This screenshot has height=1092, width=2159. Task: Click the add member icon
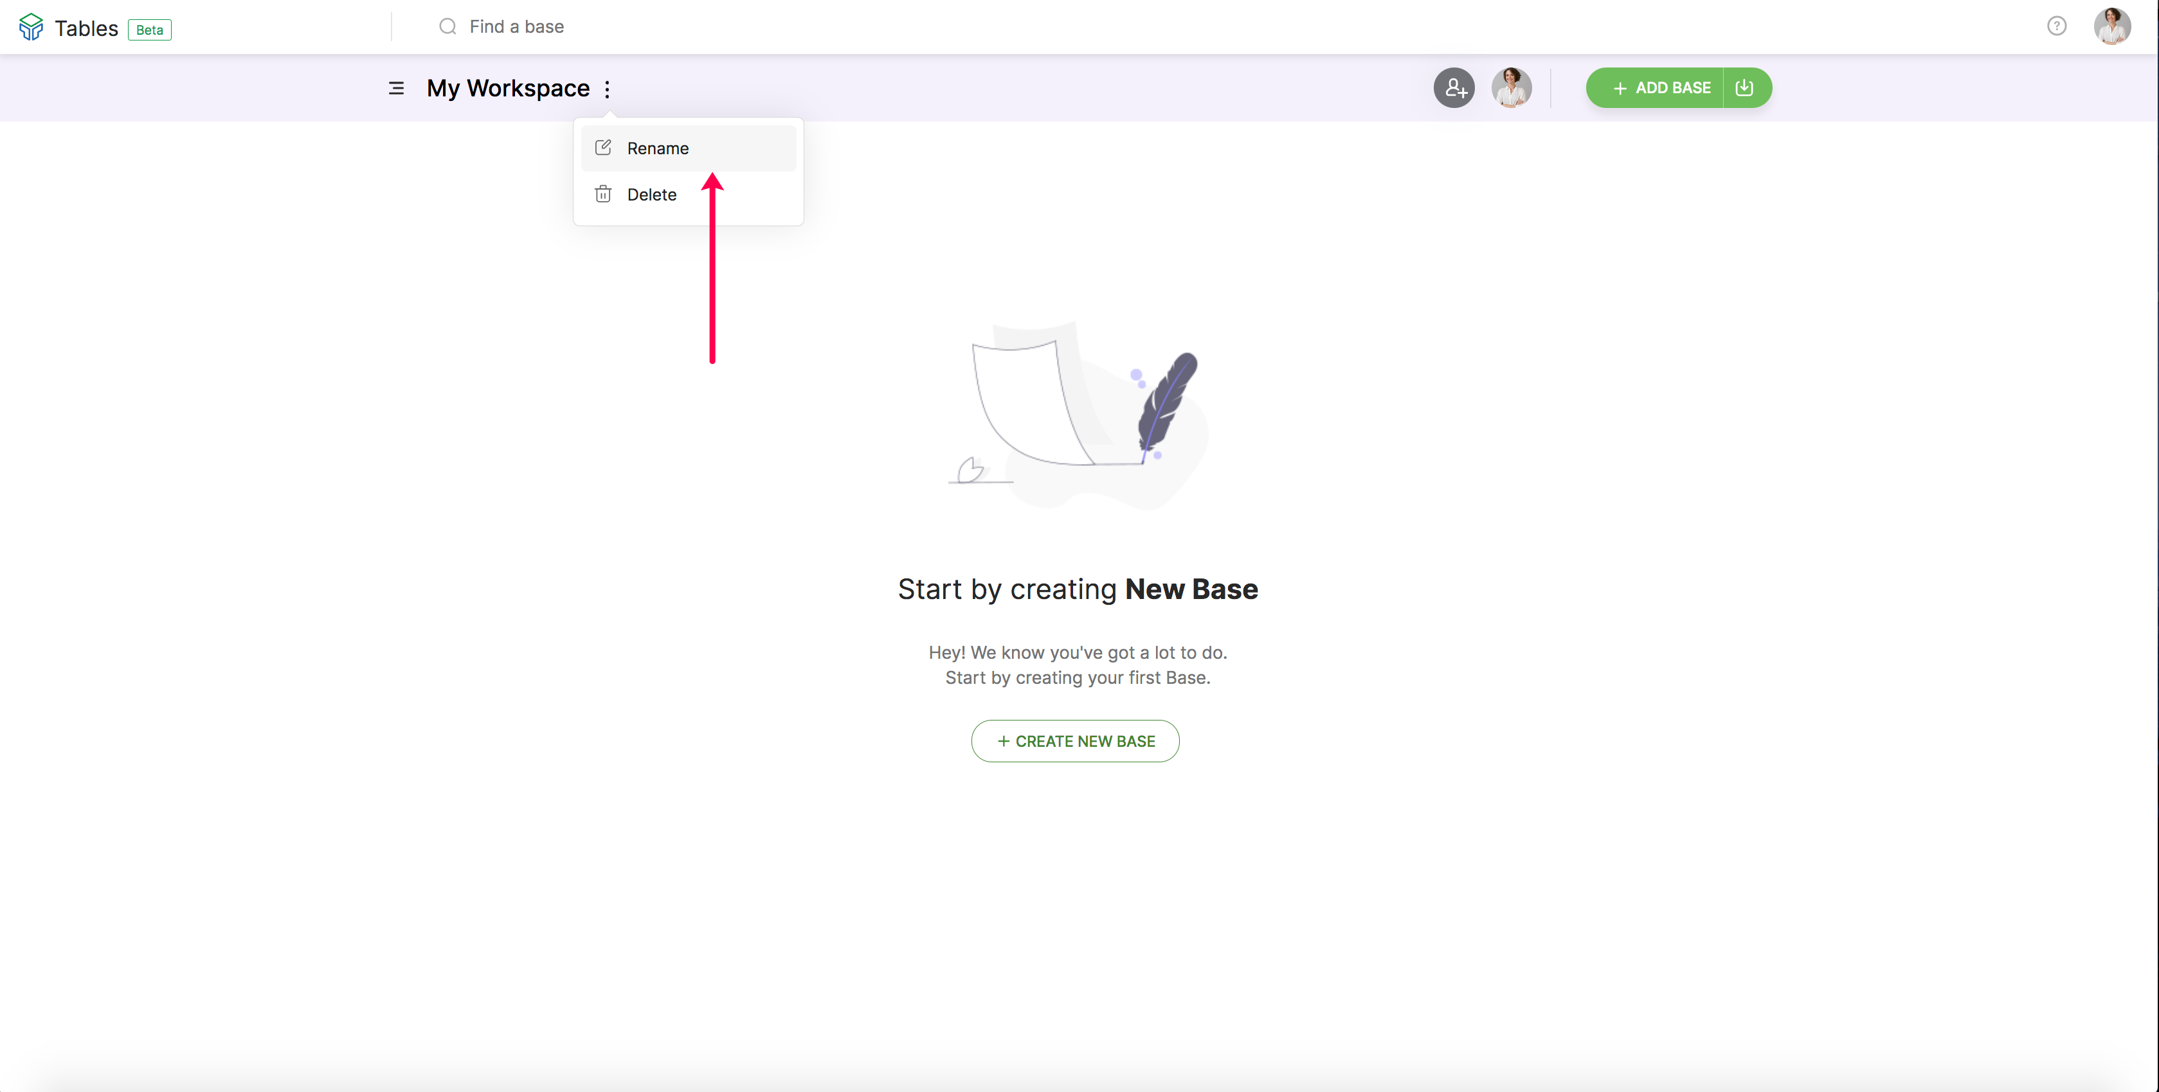[1454, 88]
